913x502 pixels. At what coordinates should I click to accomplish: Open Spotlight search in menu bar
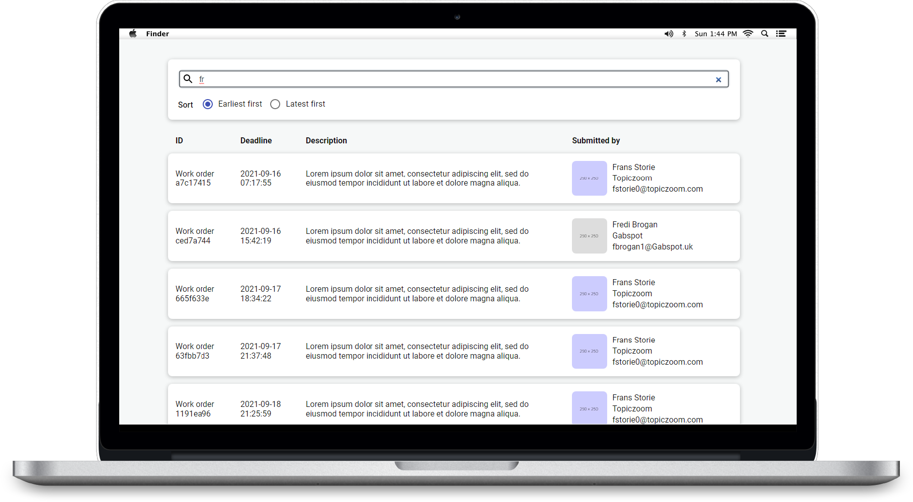[x=765, y=34]
